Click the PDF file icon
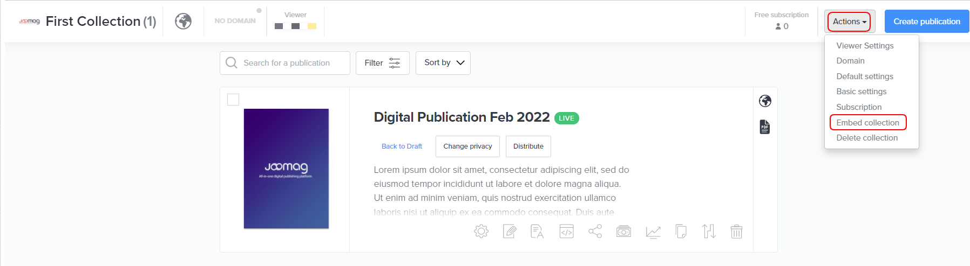The height and width of the screenshot is (266, 970). coord(764,127)
